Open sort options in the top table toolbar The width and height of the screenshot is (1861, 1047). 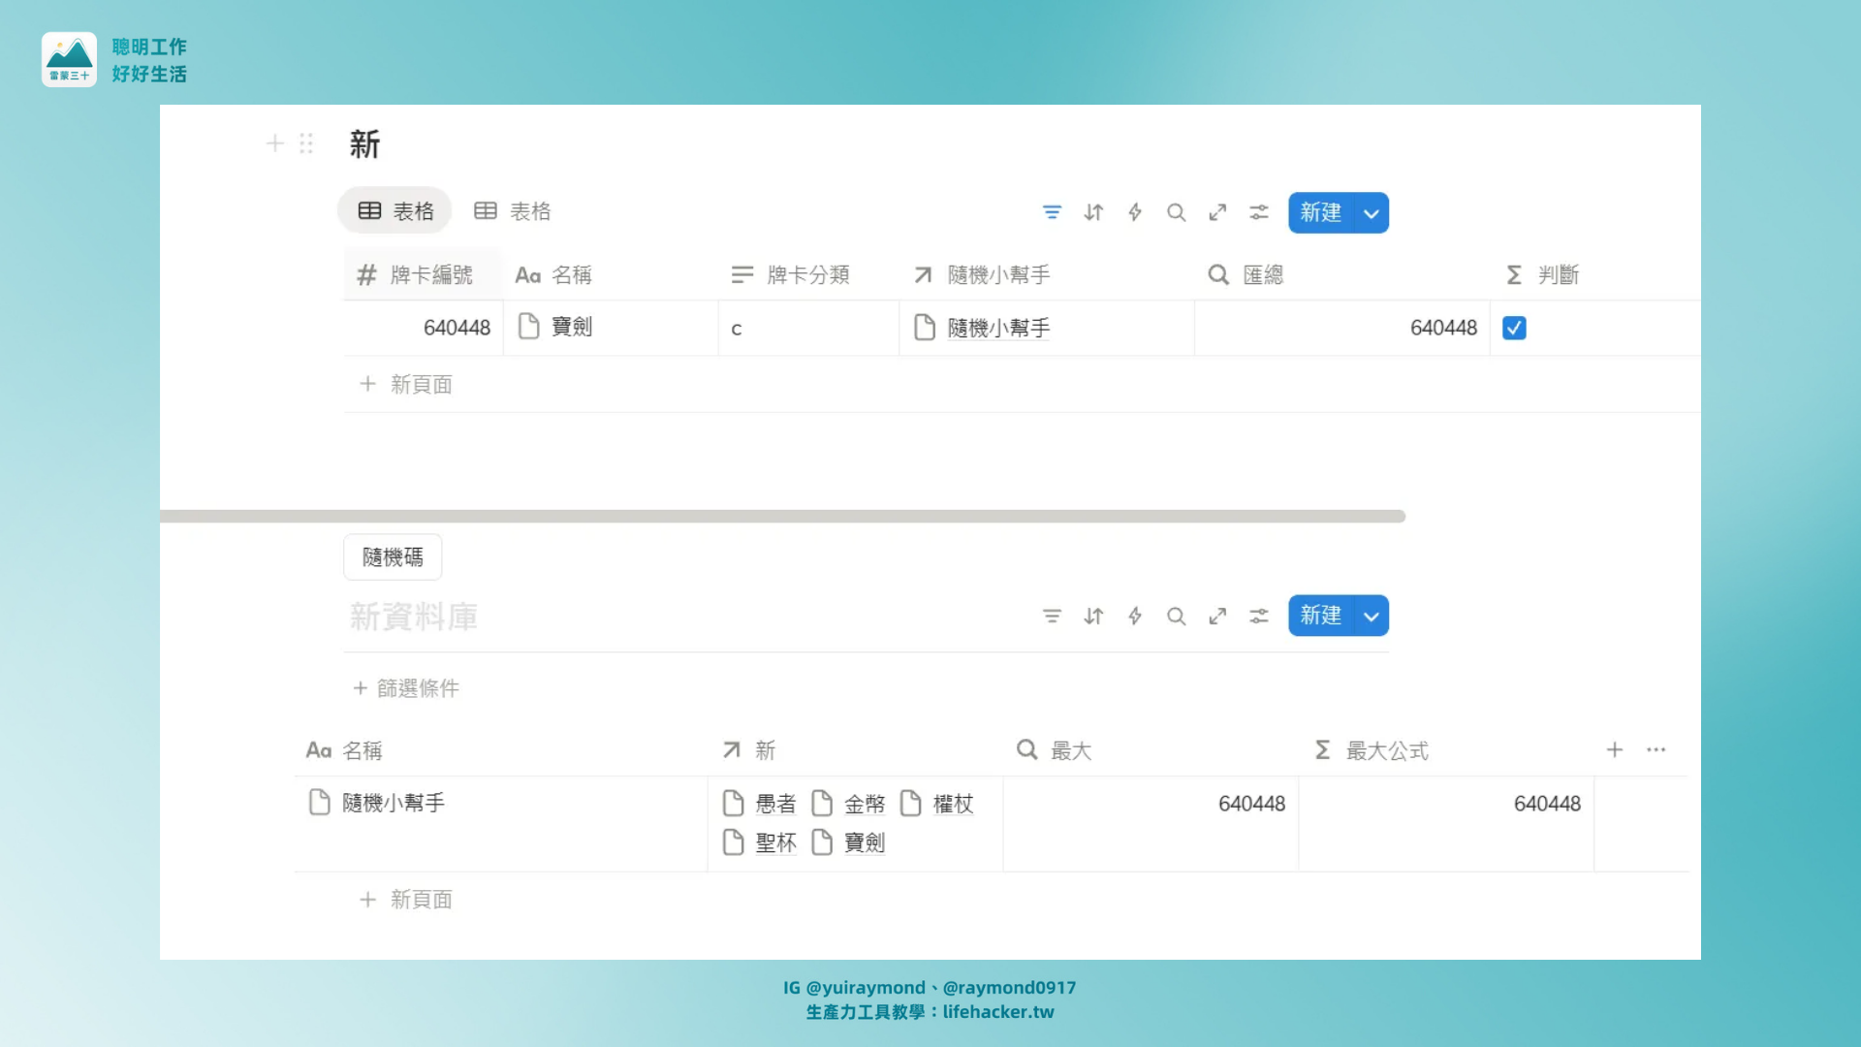(x=1093, y=212)
